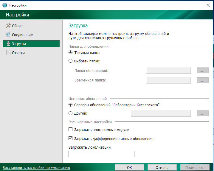Select the Другой update source option
The width and height of the screenshot is (214, 171).
(70, 113)
